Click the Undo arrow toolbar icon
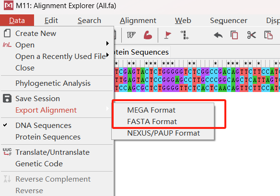This screenshot has height=196, width=280. (218, 35)
